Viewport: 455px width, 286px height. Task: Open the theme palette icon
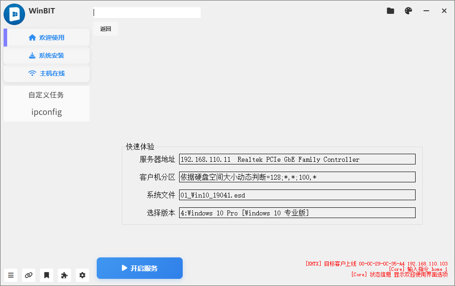(408, 11)
